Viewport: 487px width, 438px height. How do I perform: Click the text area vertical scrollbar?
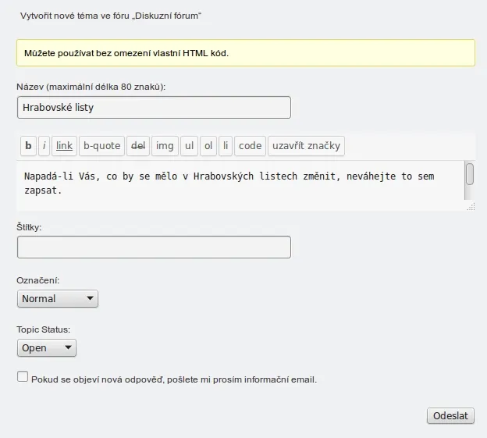470,175
